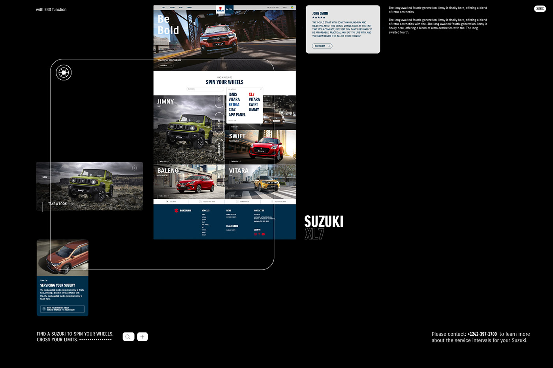This screenshot has width=553, height=368.
Task: Click Take a Look on Vitara card
Action: pyautogui.click(x=236, y=196)
